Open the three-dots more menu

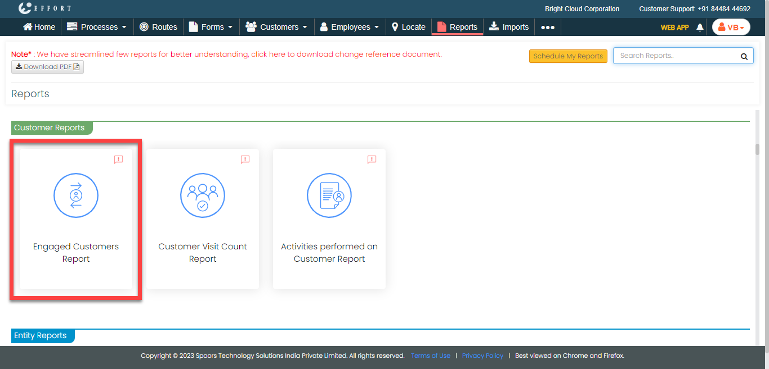click(548, 27)
